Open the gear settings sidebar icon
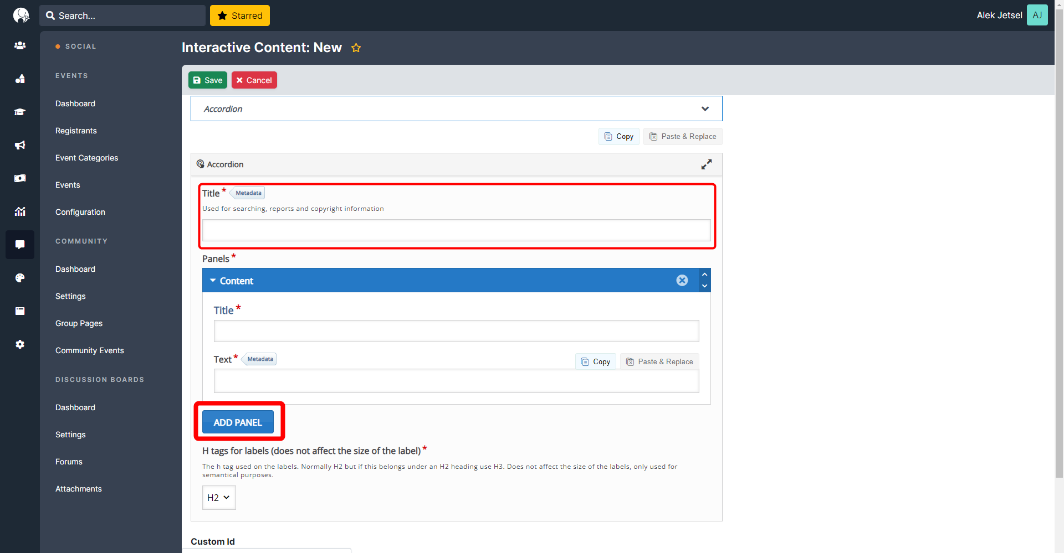The width and height of the screenshot is (1064, 553). [20, 344]
